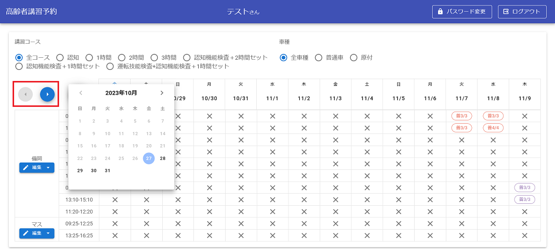Click pencil icon on 備岡 編集 button

point(26,167)
